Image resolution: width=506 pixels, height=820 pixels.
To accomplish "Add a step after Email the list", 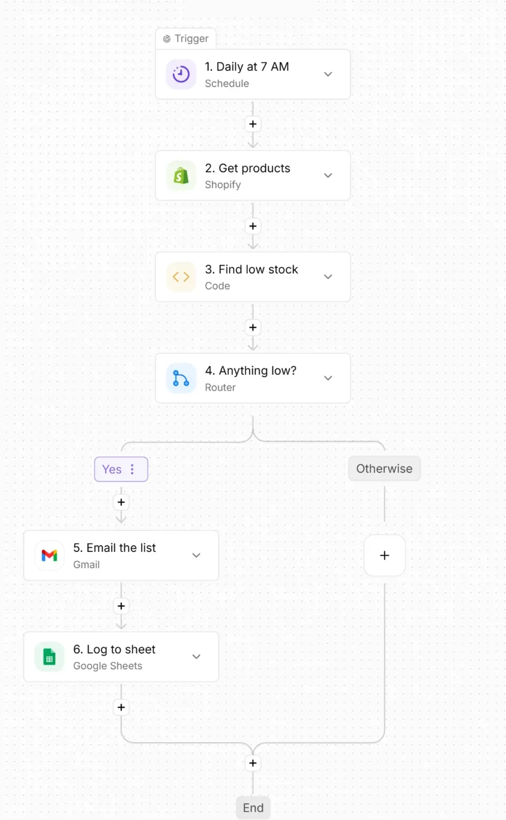I will tap(121, 606).
